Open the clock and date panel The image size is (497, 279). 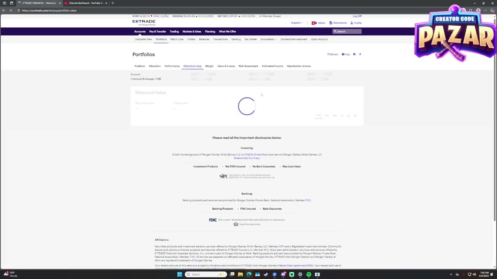coord(484,274)
